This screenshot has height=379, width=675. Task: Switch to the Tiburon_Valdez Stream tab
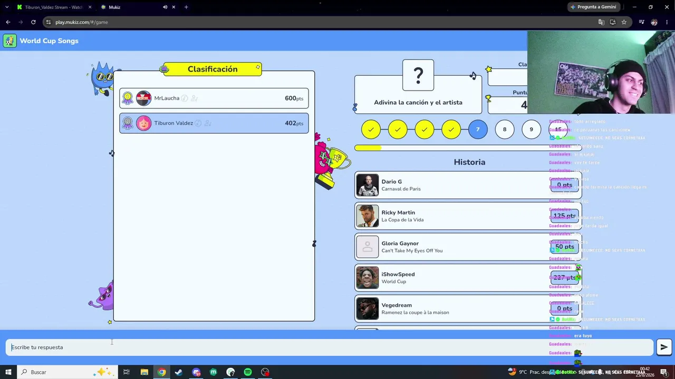tap(54, 7)
